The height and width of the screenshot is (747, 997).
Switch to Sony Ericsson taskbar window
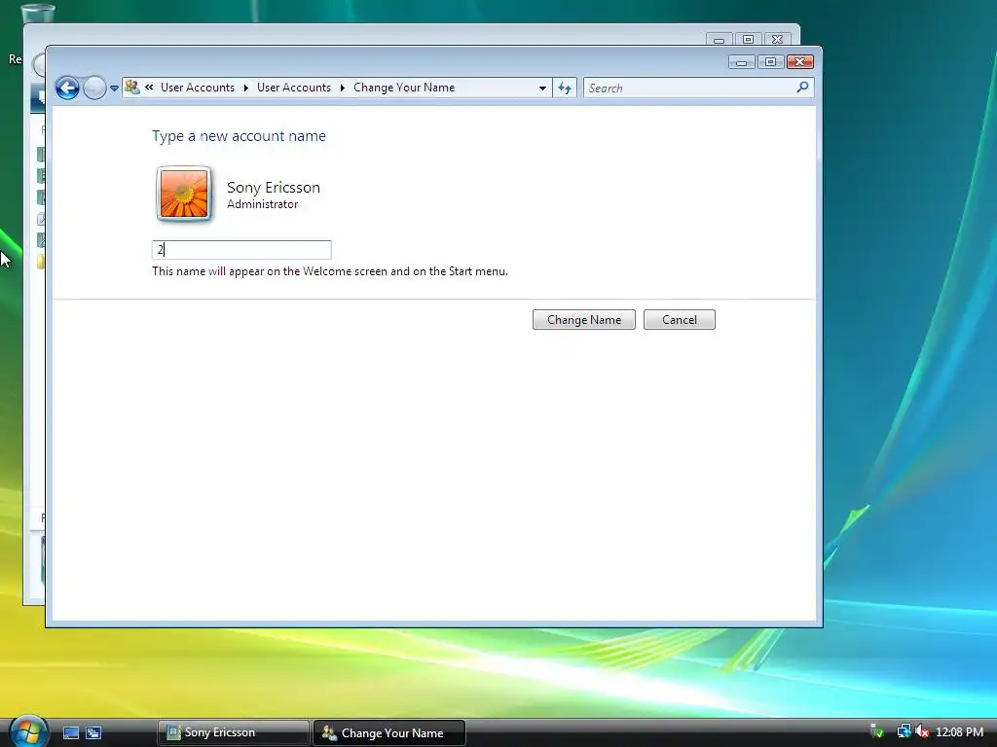point(233,732)
